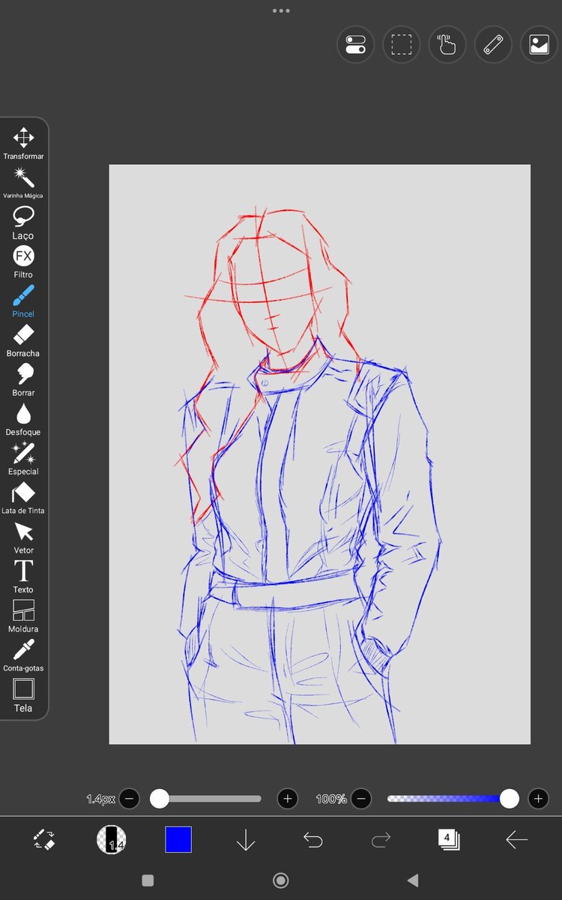Tap the down arrow hide toolbar icon
The image size is (562, 900).
[246, 840]
